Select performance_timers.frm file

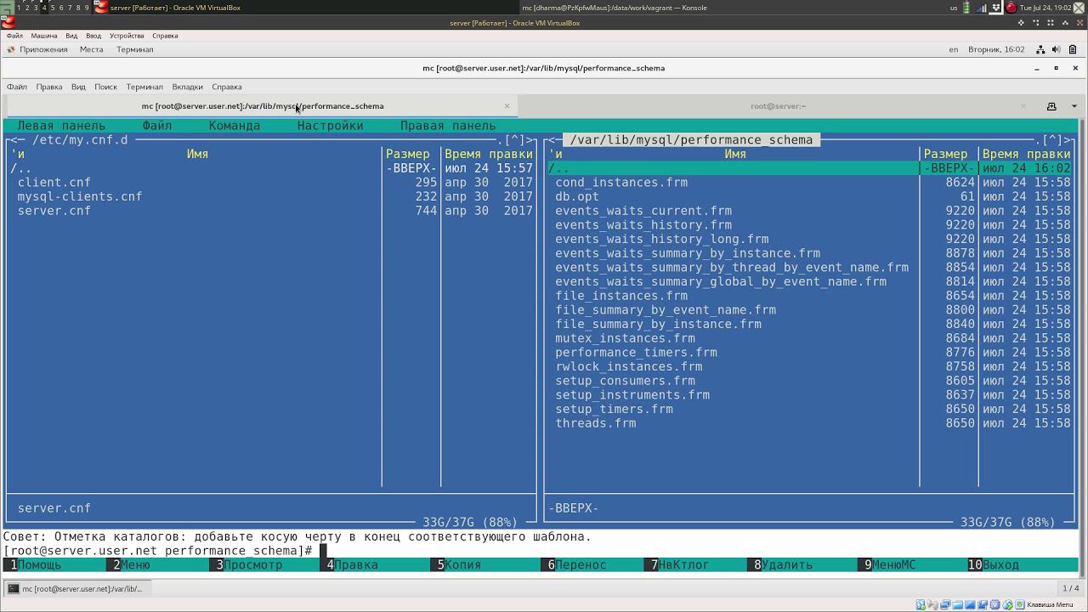(636, 353)
